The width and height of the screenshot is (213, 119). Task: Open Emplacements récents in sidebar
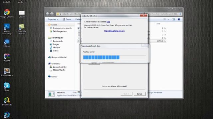point(61,28)
